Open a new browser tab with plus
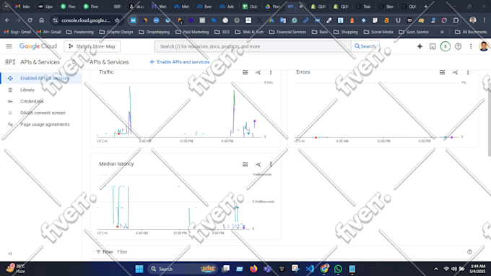 [425, 7]
